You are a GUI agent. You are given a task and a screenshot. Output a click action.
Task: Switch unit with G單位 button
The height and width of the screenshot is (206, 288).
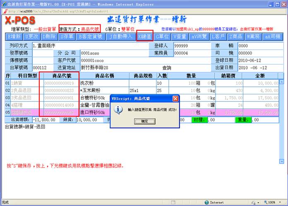(163, 36)
